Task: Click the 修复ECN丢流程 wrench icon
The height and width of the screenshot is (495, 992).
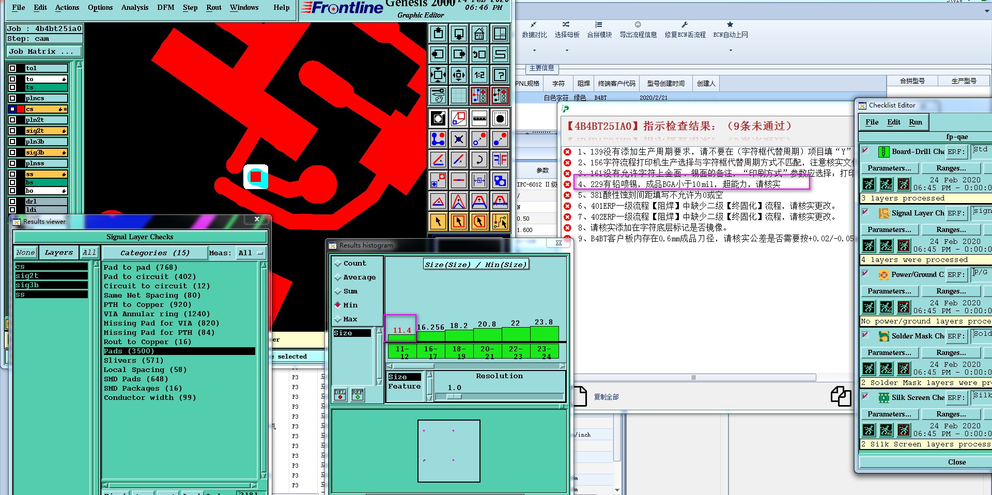Action: 685,25
